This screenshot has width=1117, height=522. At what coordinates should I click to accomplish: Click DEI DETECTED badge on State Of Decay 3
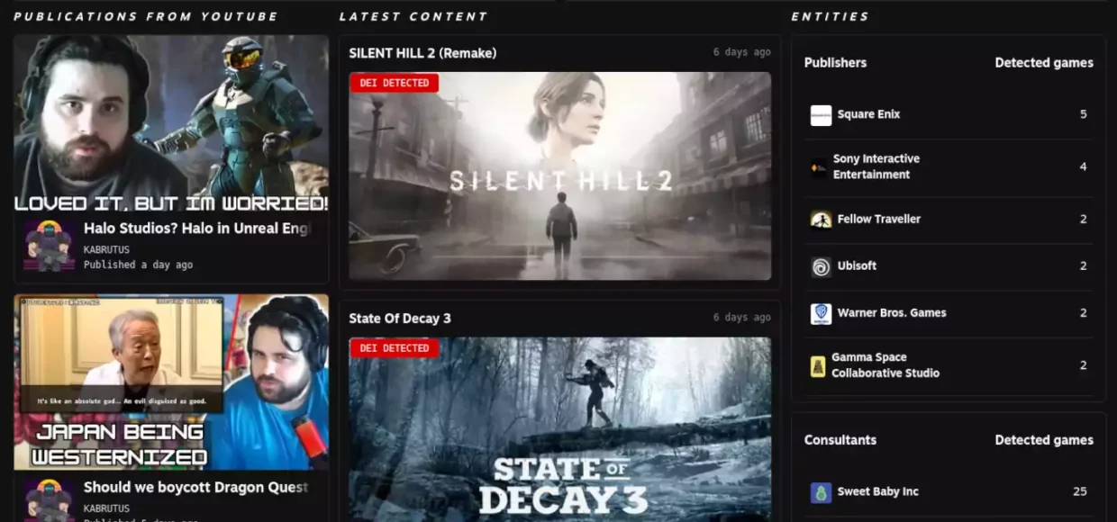pyautogui.click(x=394, y=347)
